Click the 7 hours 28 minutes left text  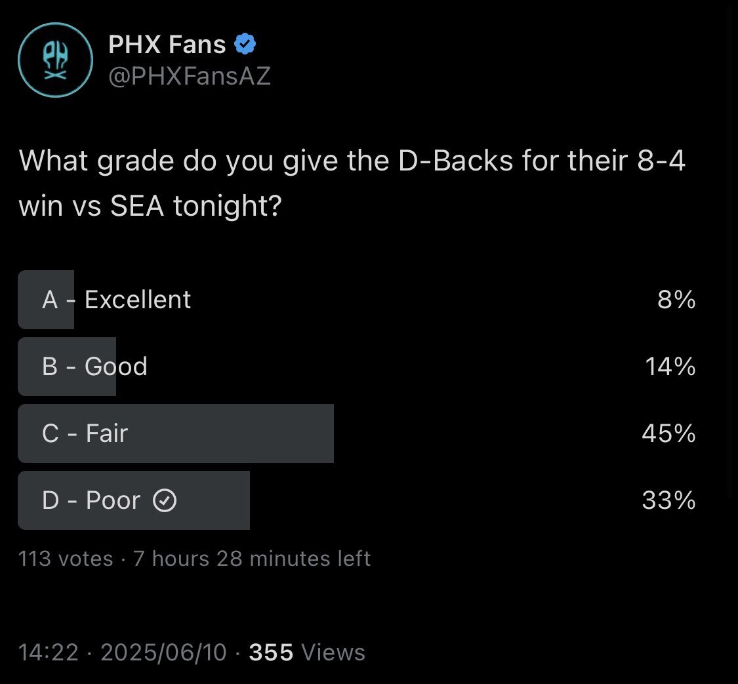click(251, 559)
